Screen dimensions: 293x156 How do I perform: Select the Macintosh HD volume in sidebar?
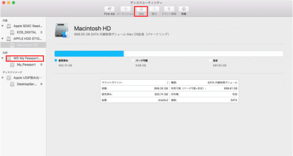pyautogui.click(x=27, y=45)
